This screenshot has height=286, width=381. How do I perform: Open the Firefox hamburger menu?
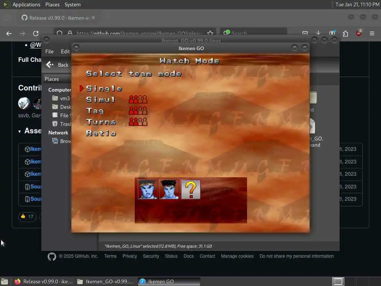tap(372, 33)
